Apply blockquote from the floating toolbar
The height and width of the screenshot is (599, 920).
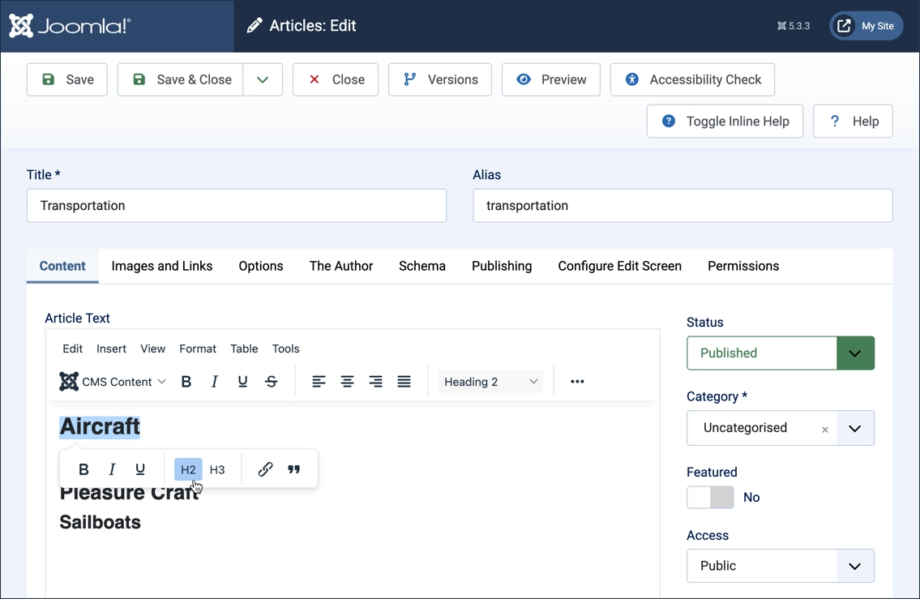pos(293,469)
